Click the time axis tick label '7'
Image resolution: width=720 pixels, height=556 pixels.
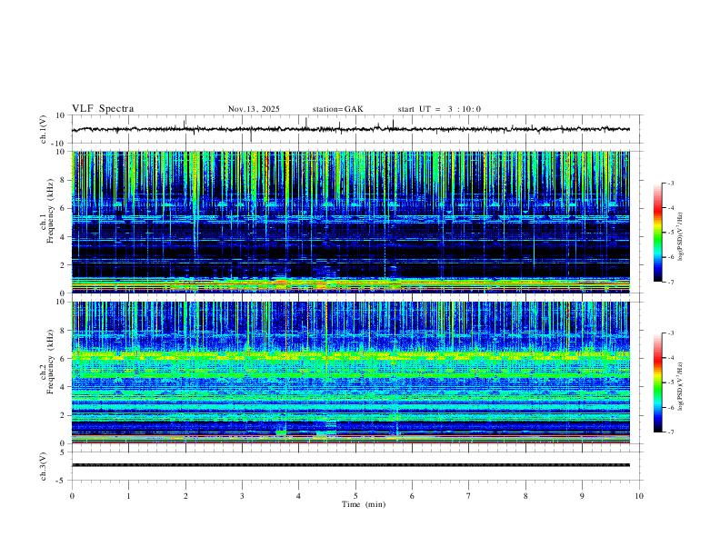click(x=469, y=496)
